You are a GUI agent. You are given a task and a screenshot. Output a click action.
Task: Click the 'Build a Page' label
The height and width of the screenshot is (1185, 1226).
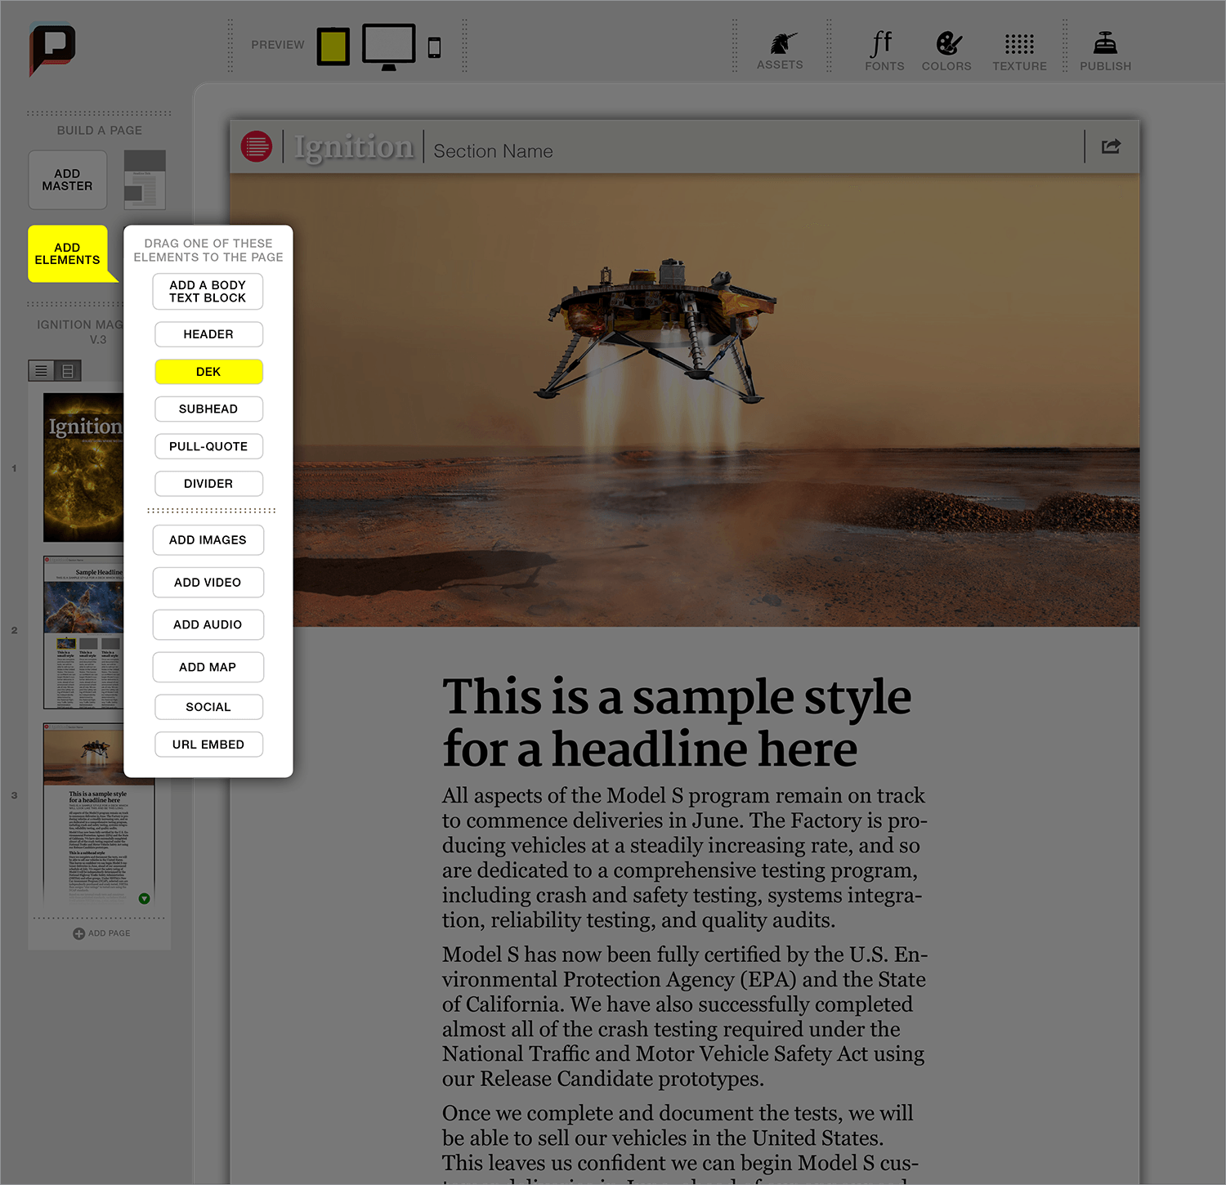[100, 131]
